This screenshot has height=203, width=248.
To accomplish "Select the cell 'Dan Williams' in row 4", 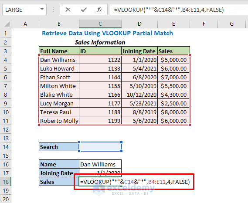I will pyautogui.click(x=59, y=60).
